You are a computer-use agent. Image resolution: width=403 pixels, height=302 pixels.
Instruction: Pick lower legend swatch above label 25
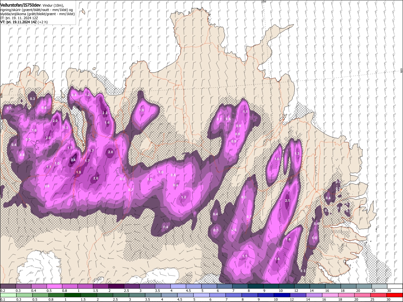379,295
